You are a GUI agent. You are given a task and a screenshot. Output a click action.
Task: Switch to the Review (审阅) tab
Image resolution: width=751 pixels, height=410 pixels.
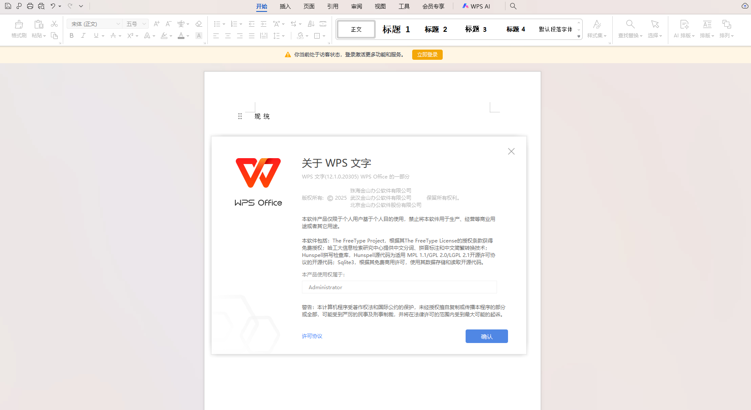(357, 6)
